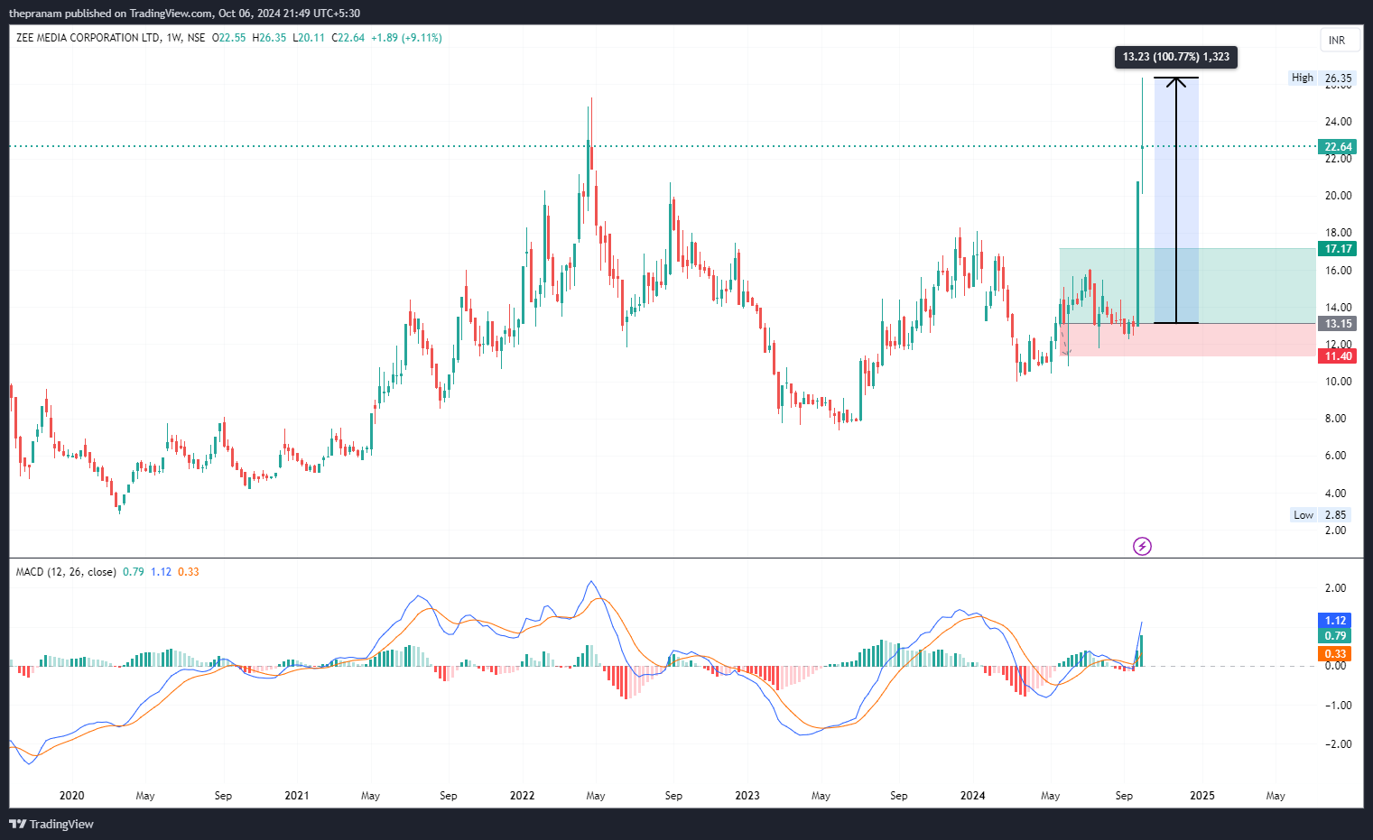1373x840 pixels.
Task: Click the 2021 label on time axis
Action: pos(296,796)
